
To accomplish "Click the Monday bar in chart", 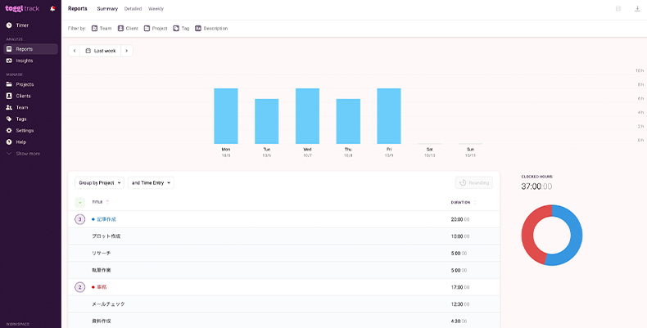I will (226, 116).
